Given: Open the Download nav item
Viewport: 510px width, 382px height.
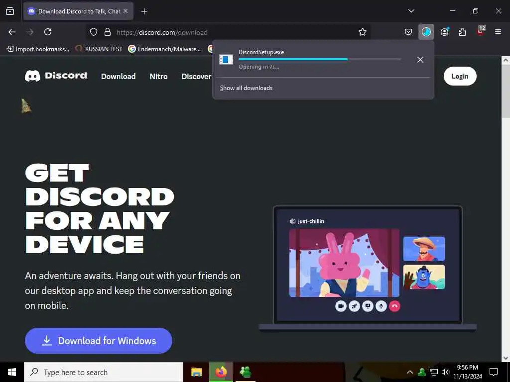Looking at the screenshot, I should (119, 76).
